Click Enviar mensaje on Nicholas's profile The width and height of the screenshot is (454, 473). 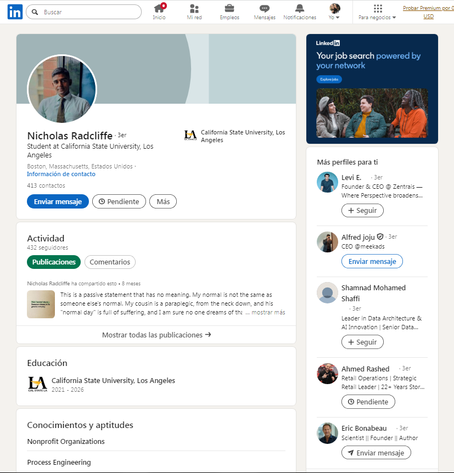[x=58, y=201]
